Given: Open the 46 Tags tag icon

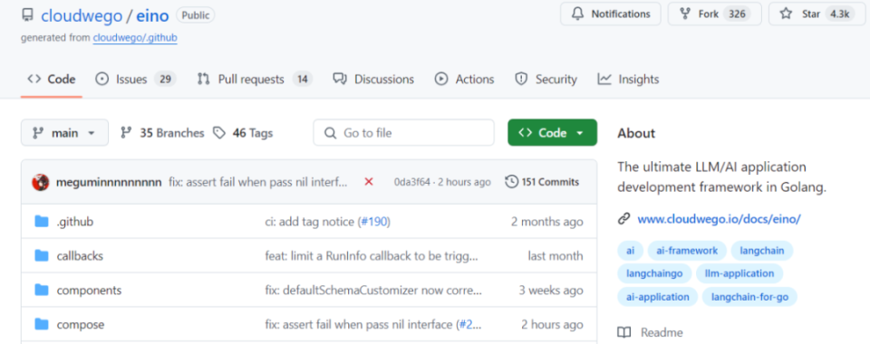Looking at the screenshot, I should 219,133.
